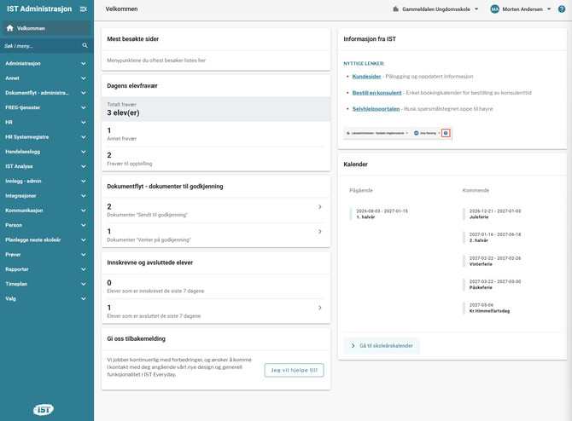This screenshot has height=421, width=572.
Task: Expand the HR Systemregistre menu
Action: [46, 137]
